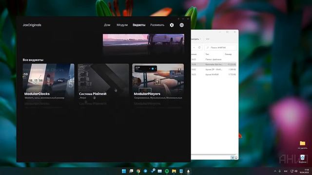Open Chrome from the taskbar
The height and width of the screenshot is (175, 312).
[x=138, y=171]
